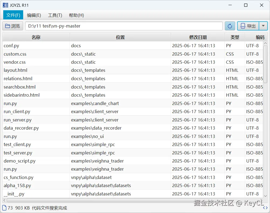Image resolution: width=270 pixels, height=213 pixels.
Task: Click the file count 73 in status bar
Action: pyautogui.click(x=10, y=208)
